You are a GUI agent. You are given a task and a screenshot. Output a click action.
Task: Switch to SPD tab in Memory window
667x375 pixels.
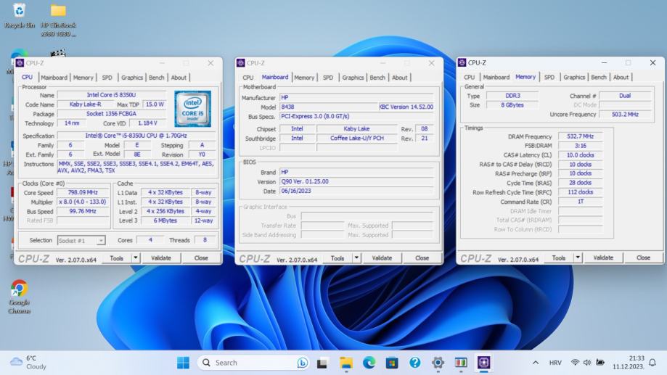point(549,77)
